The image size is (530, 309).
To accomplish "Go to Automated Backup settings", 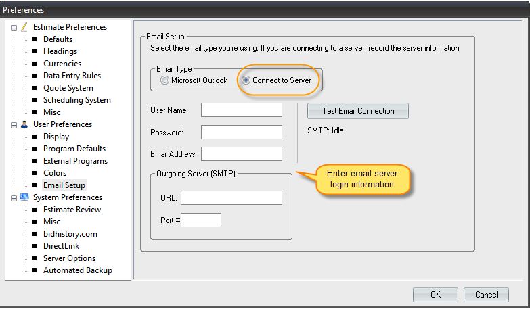I will pos(77,270).
